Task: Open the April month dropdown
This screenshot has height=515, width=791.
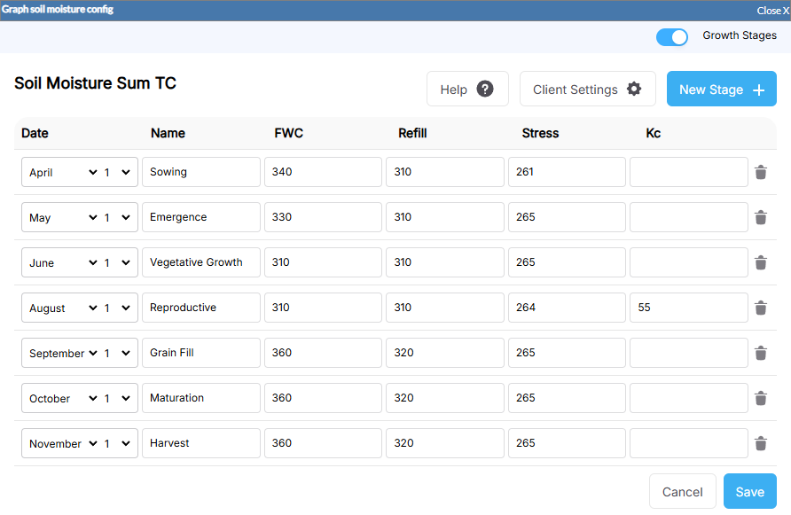Action: coord(62,173)
